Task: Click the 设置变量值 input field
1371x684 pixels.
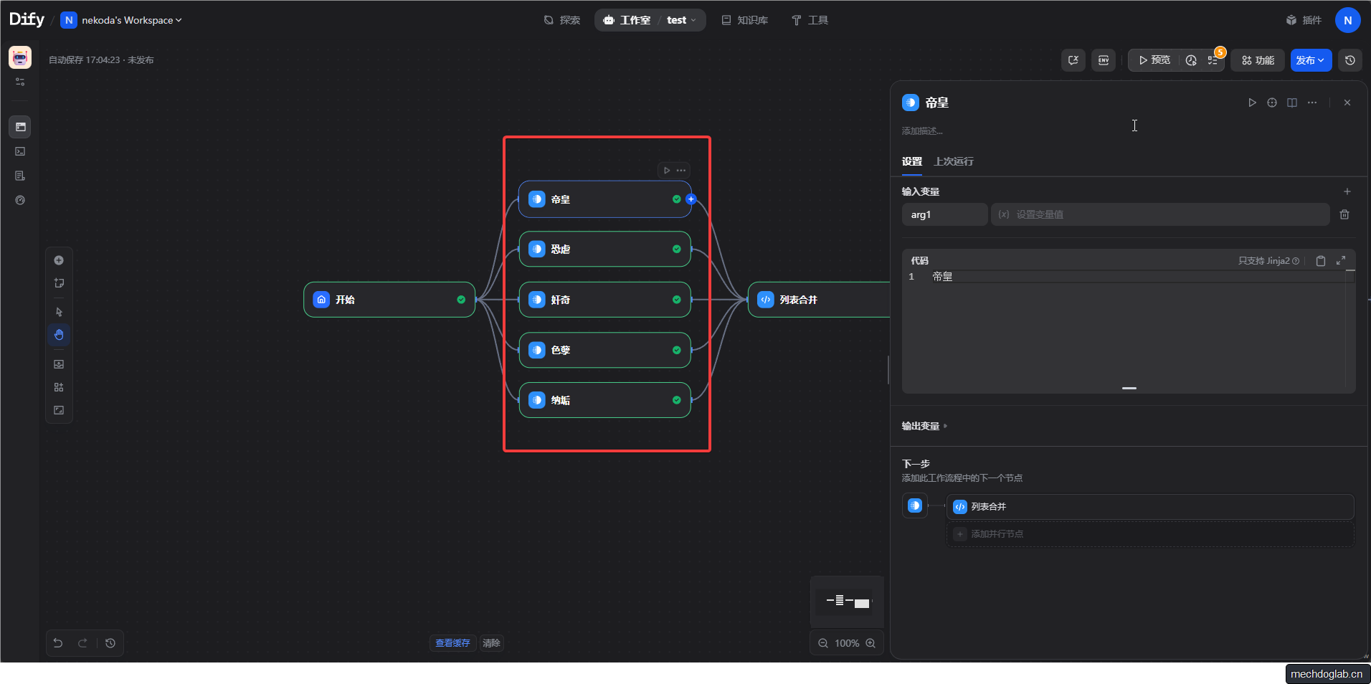Action: [1159, 214]
